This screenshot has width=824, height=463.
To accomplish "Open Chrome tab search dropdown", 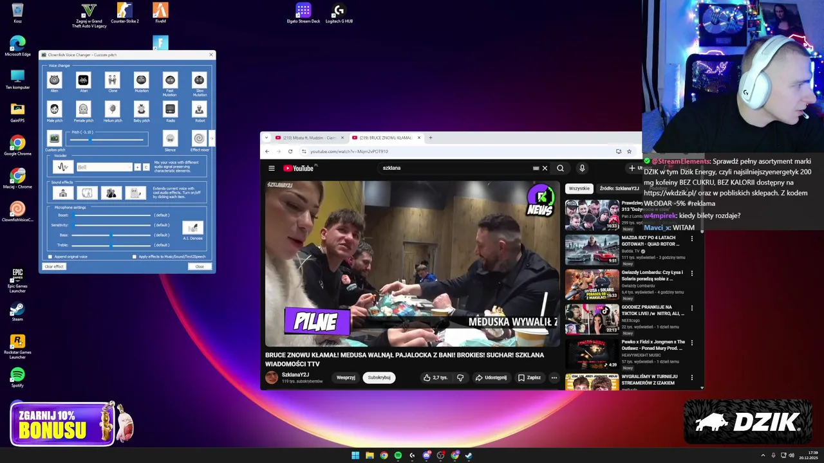I will coord(267,138).
